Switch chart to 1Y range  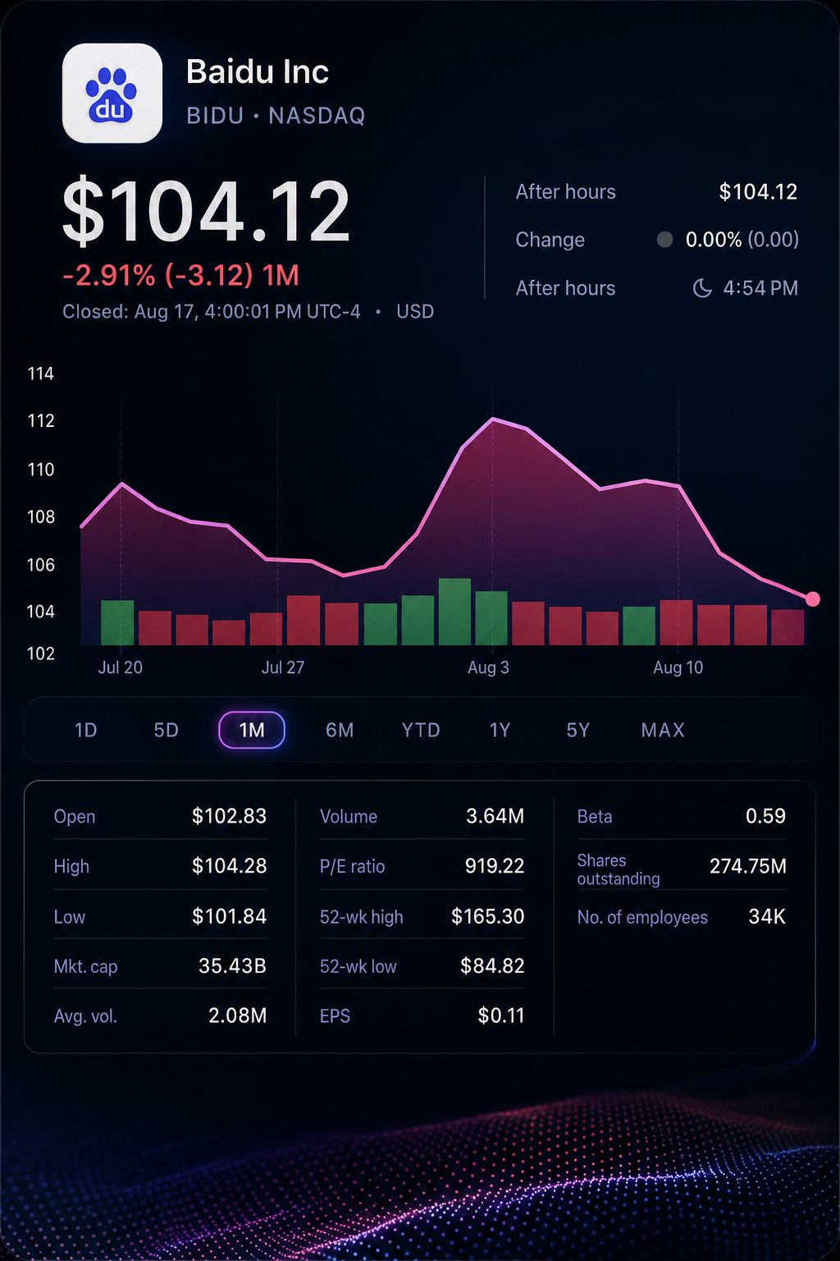coord(500,730)
